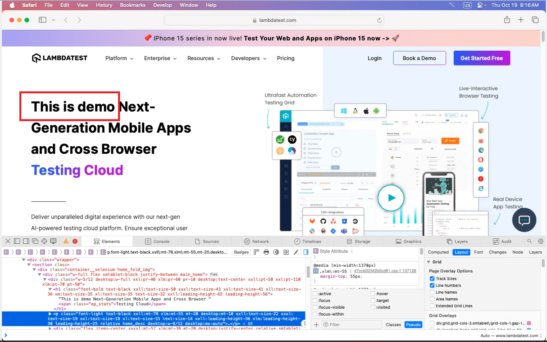Open Web Inspector settings gear
Screen dimensions: 547x342
541,241
